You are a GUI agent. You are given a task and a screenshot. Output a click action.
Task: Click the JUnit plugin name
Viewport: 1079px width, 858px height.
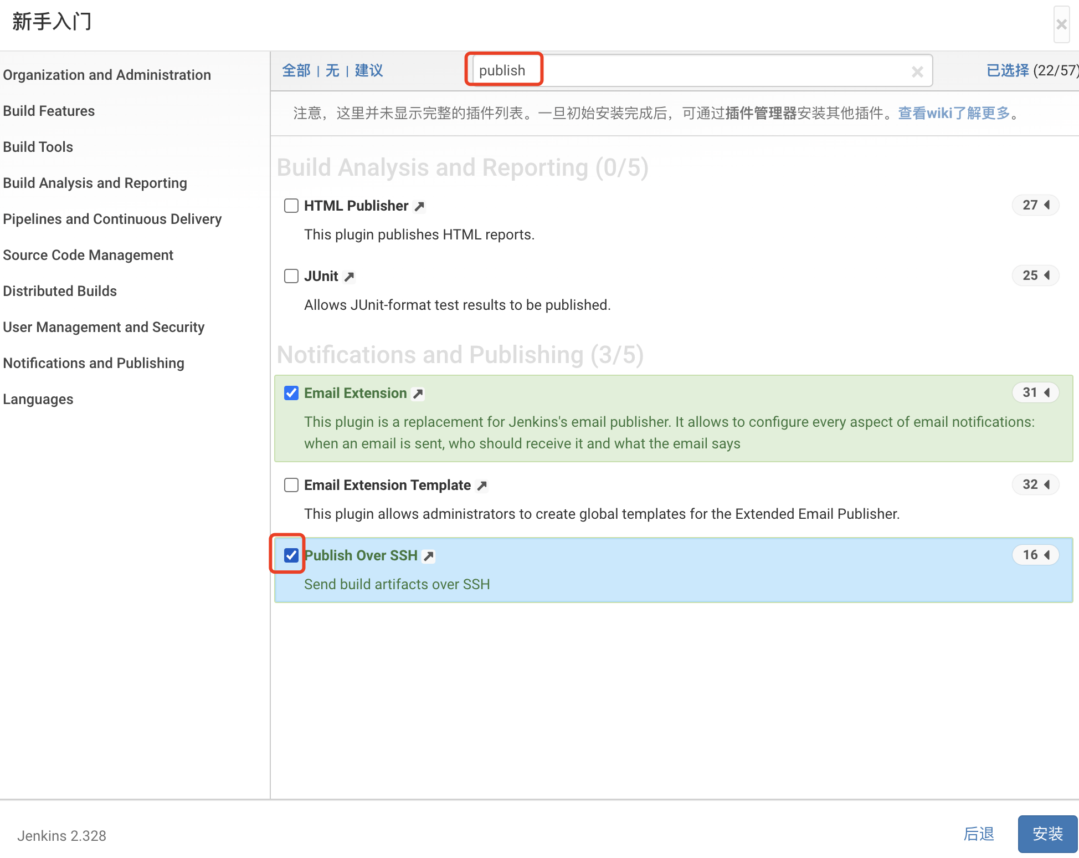click(x=321, y=276)
